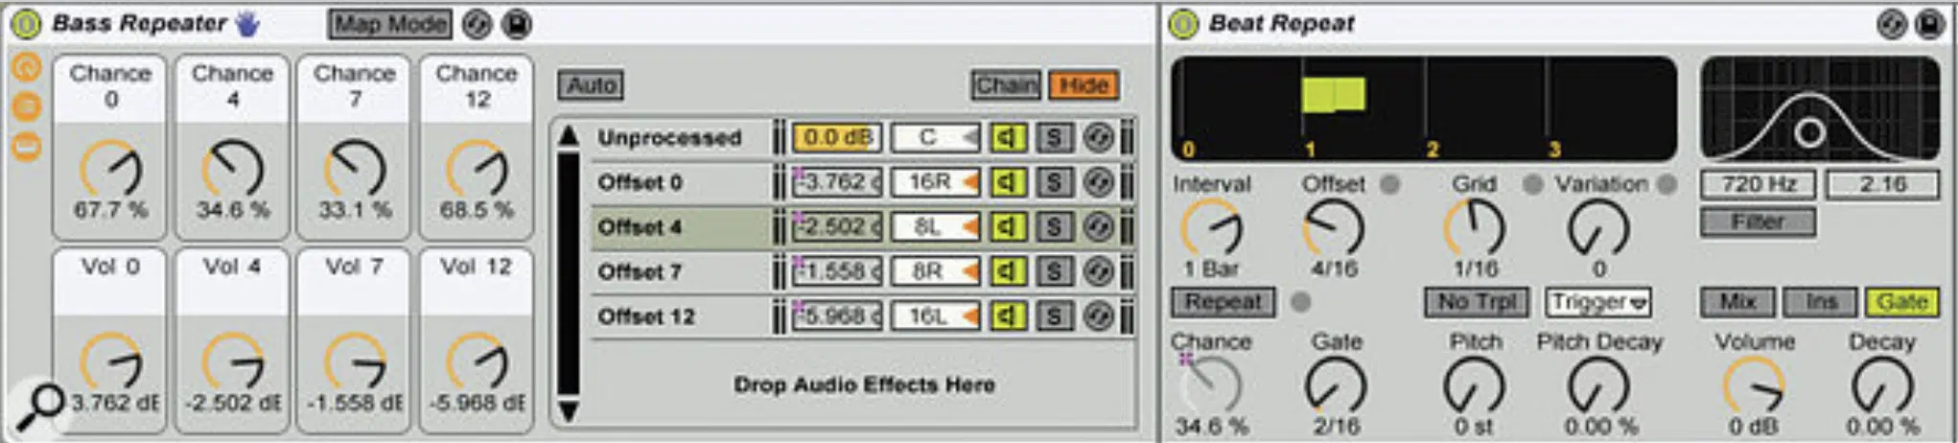Toggle Beat Repeat device activator

[1184, 24]
